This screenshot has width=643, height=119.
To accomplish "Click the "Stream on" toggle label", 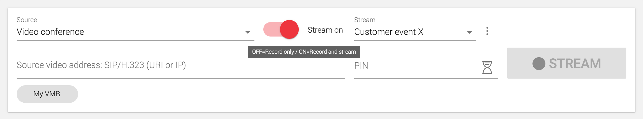I will tap(325, 30).
